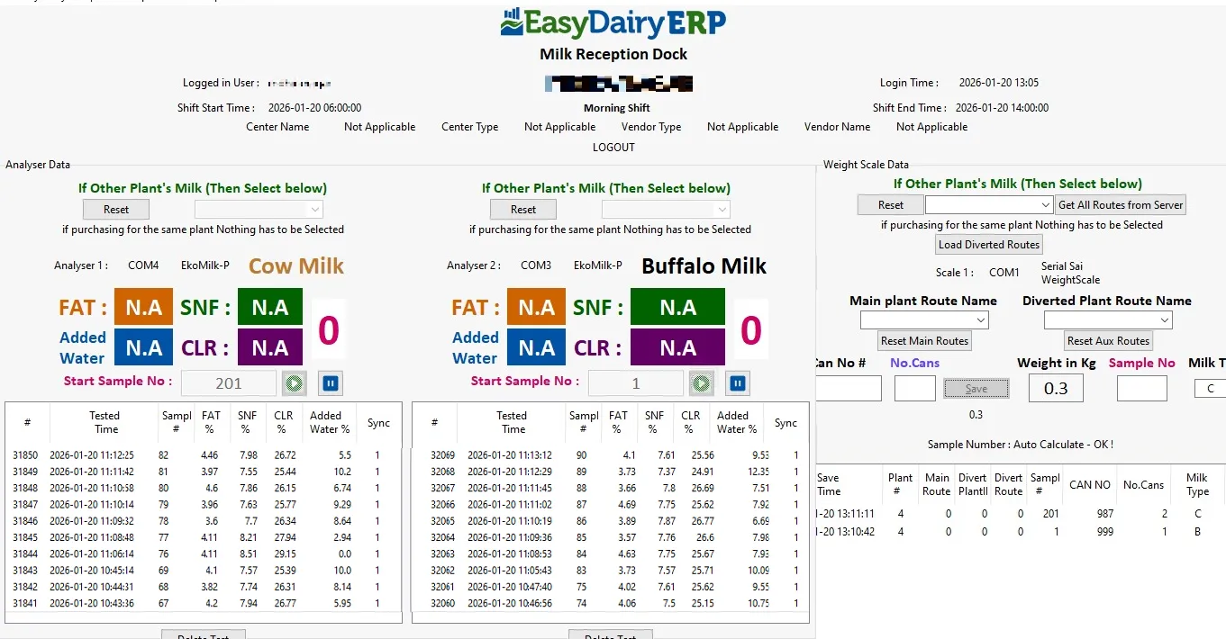Select cow milk SNF N.A box
1226x639 pixels.
click(x=270, y=307)
